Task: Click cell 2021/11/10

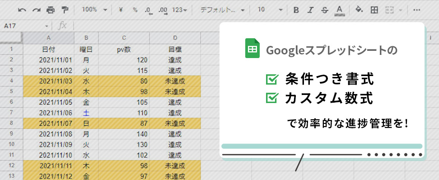Action: click(x=48, y=155)
